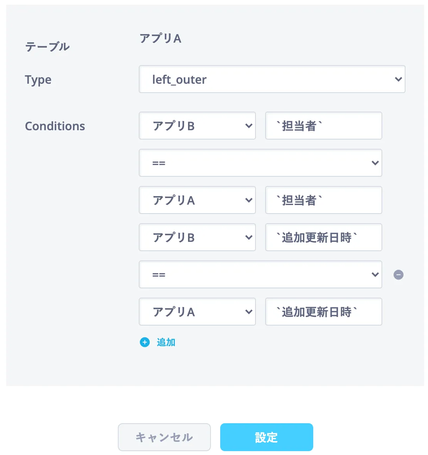Click 追加更新日時 field next to アプリA
428x455 pixels.
point(323,312)
